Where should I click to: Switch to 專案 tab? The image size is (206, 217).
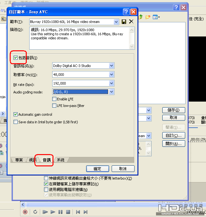[19, 160]
